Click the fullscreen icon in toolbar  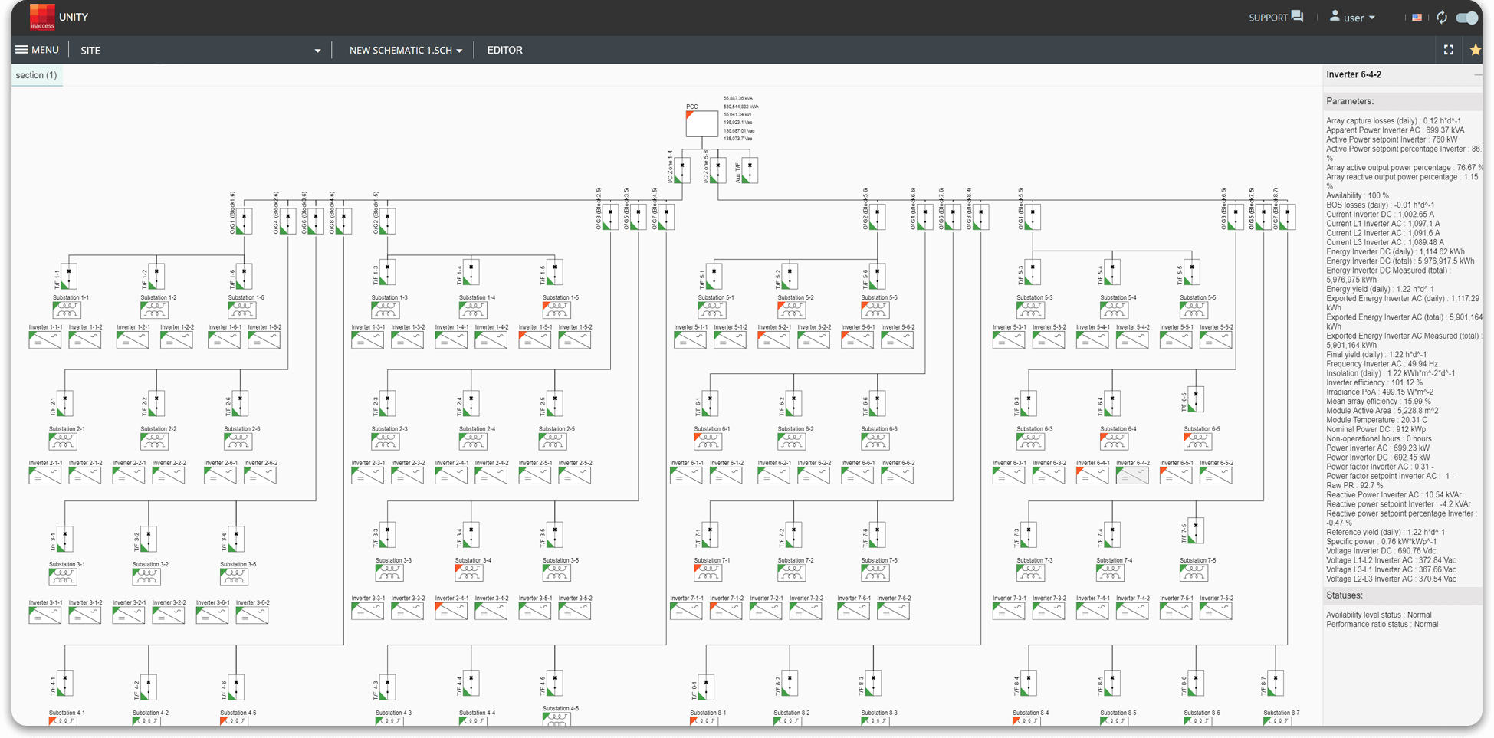click(x=1448, y=50)
